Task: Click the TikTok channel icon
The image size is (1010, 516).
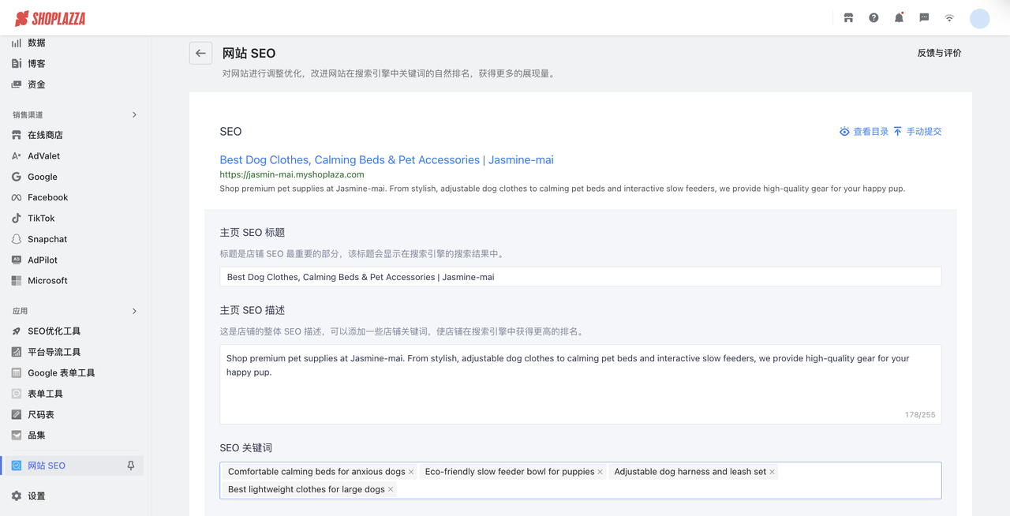Action: click(17, 219)
